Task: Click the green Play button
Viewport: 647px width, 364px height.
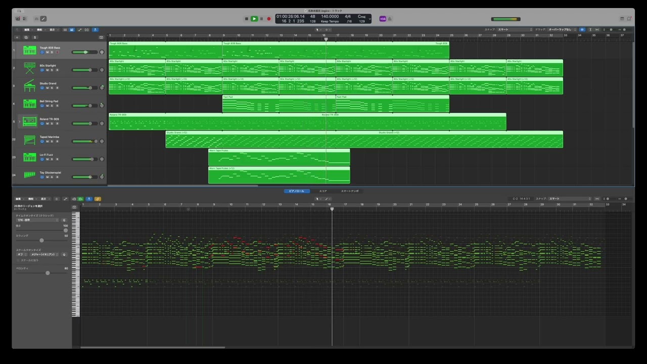Action: pyautogui.click(x=254, y=19)
